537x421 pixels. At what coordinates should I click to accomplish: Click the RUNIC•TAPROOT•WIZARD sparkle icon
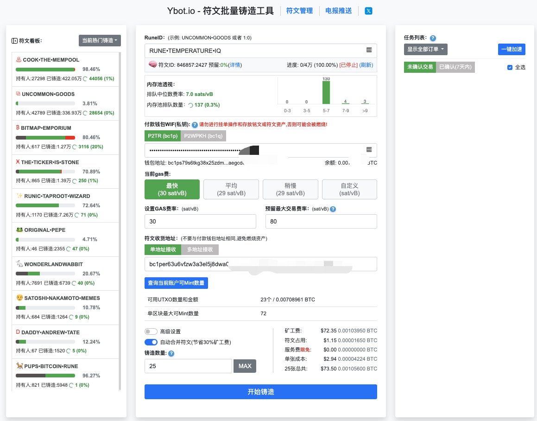pyautogui.click(x=19, y=196)
